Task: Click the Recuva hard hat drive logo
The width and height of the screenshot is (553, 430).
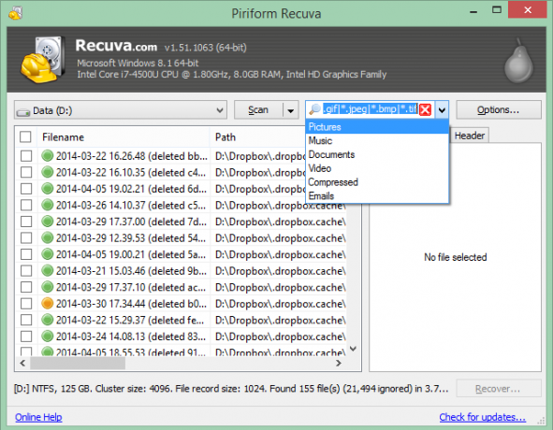Action: coord(43,60)
